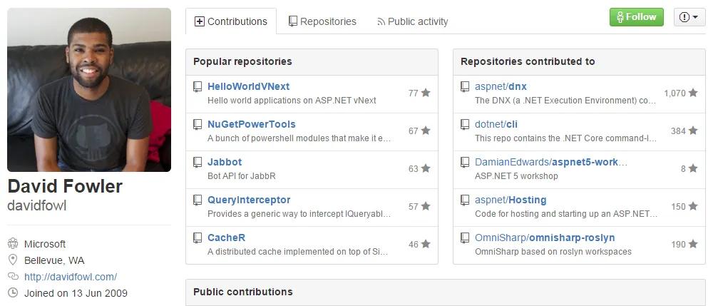The width and height of the screenshot is (713, 306).
Task: Open the NuGetPowerTools repository
Action: pos(251,124)
